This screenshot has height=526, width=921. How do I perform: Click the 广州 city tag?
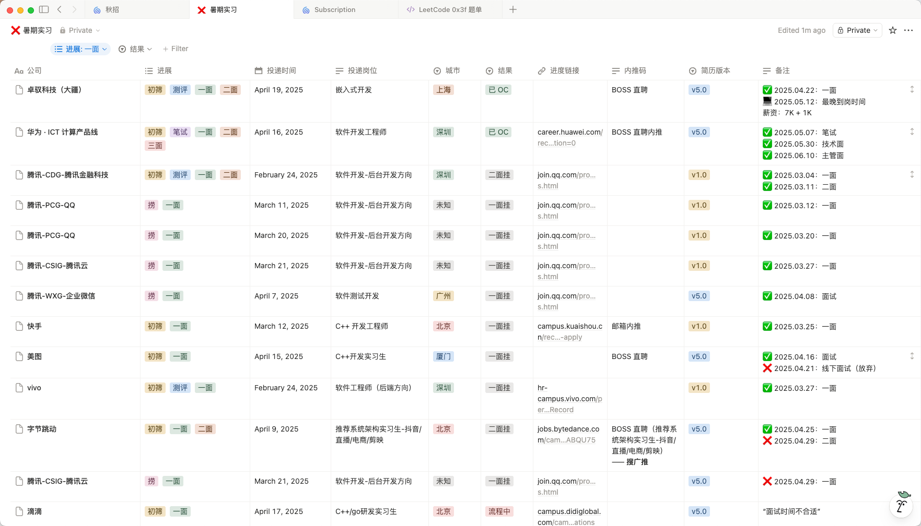point(444,296)
